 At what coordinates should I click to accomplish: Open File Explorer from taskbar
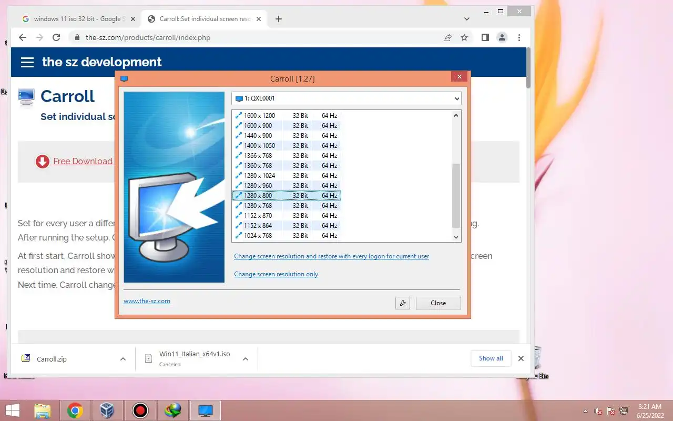click(x=43, y=410)
